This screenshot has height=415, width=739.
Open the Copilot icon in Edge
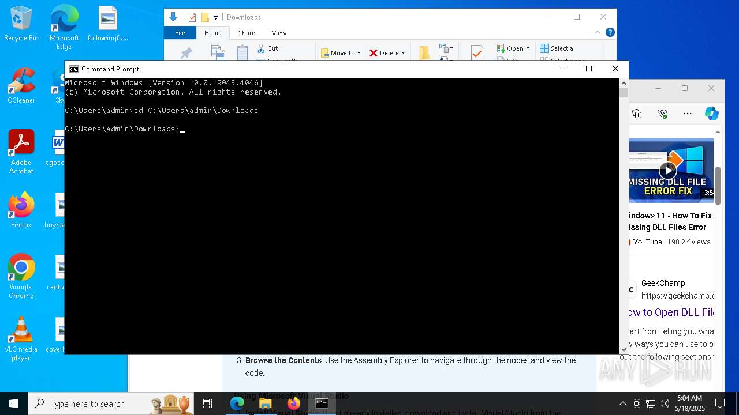(x=711, y=114)
